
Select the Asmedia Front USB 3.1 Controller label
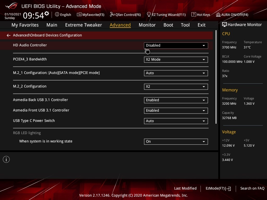coord(41,110)
